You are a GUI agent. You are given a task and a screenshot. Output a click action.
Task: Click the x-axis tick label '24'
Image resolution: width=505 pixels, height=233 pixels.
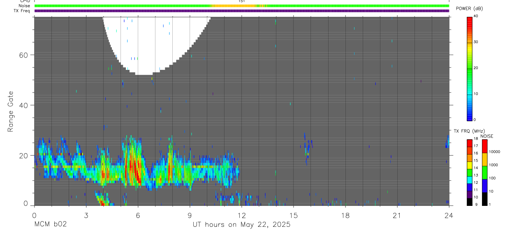pyautogui.click(x=449, y=215)
